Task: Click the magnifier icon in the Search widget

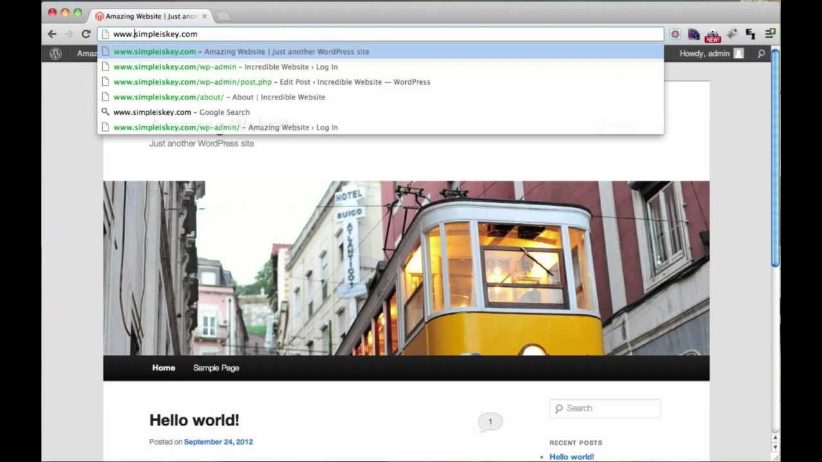Action: click(559, 408)
